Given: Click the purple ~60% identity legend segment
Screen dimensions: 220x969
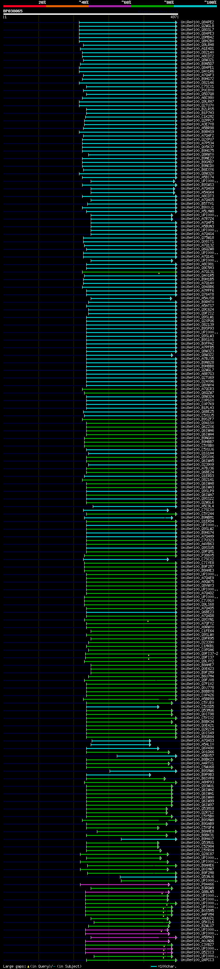Looking at the screenshot, I should pyautogui.click(x=110, y=6).
